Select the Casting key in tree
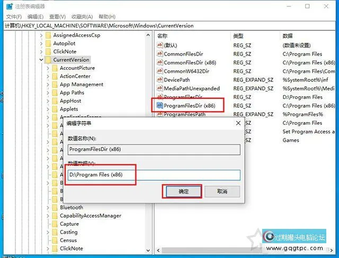 point(68,232)
